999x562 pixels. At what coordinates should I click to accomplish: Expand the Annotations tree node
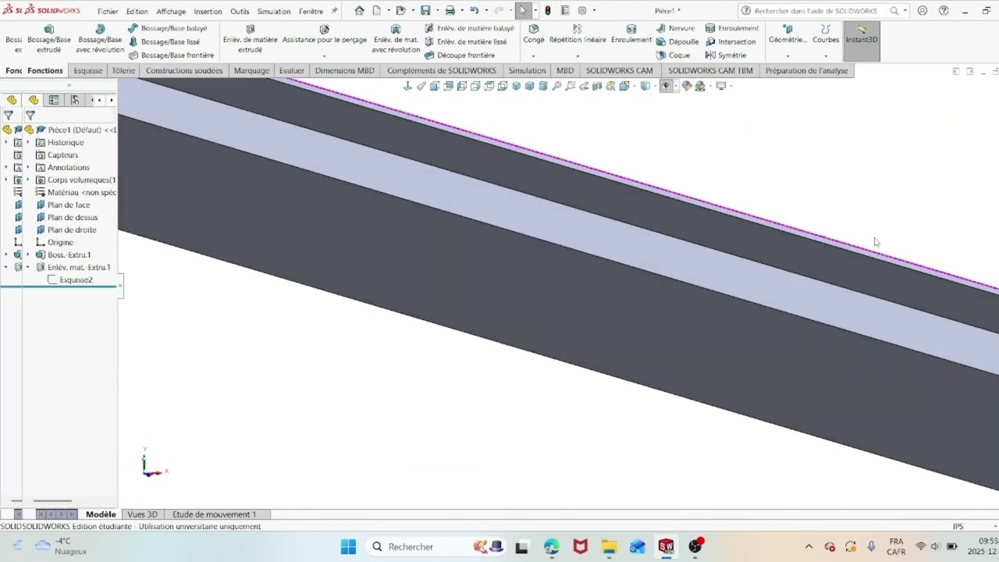click(x=28, y=167)
